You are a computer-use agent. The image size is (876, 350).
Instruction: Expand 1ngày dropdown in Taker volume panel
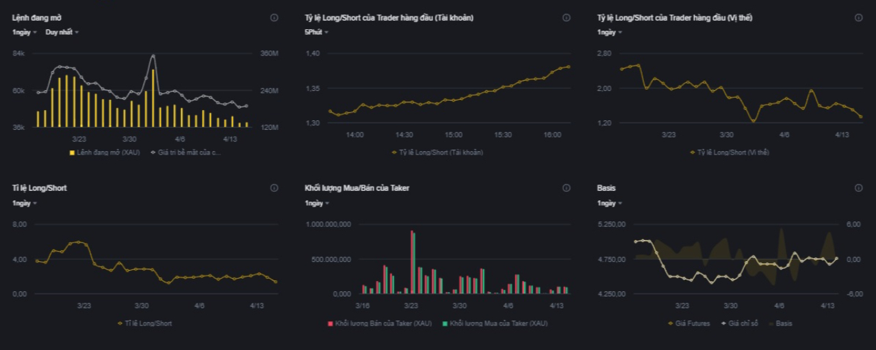[x=317, y=203]
